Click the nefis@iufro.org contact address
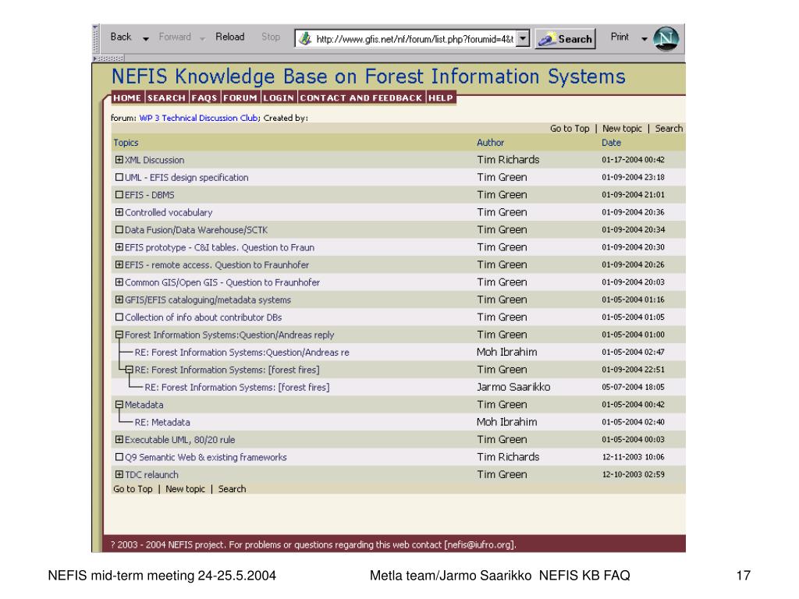799x599 pixels. [480, 544]
